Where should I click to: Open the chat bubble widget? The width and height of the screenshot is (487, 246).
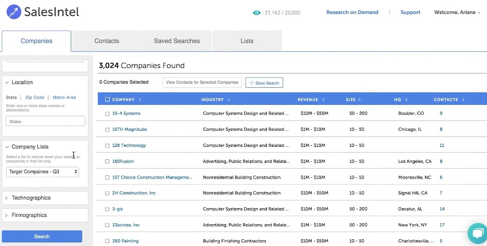pos(478,234)
